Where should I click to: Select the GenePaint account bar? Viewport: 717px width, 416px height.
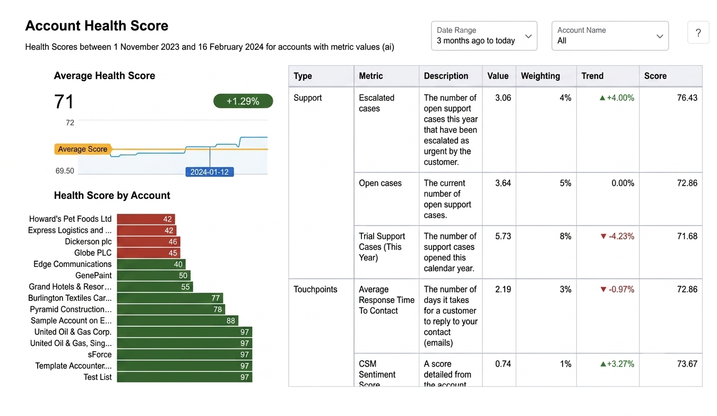coord(154,275)
